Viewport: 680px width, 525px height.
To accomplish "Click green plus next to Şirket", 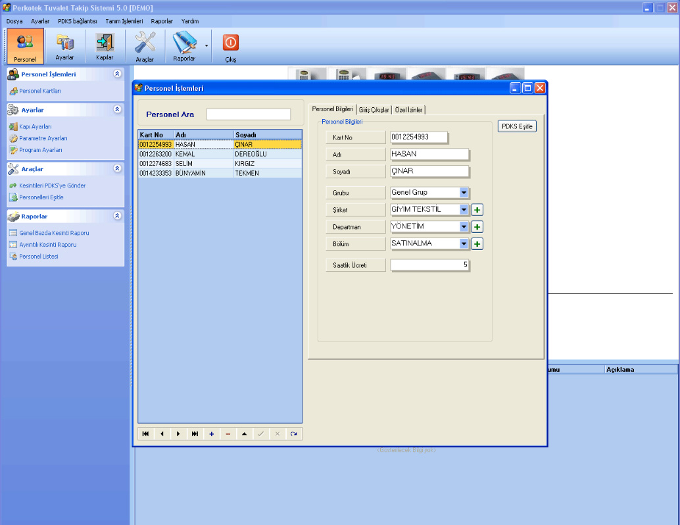I will coord(478,210).
